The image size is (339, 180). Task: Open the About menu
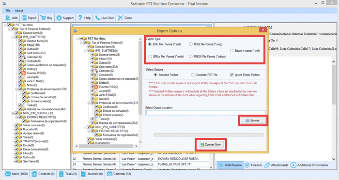[x=19, y=11]
